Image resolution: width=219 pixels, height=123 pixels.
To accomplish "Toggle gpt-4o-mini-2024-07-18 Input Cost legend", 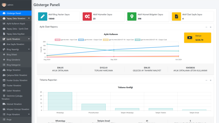I will pos(118,40).
